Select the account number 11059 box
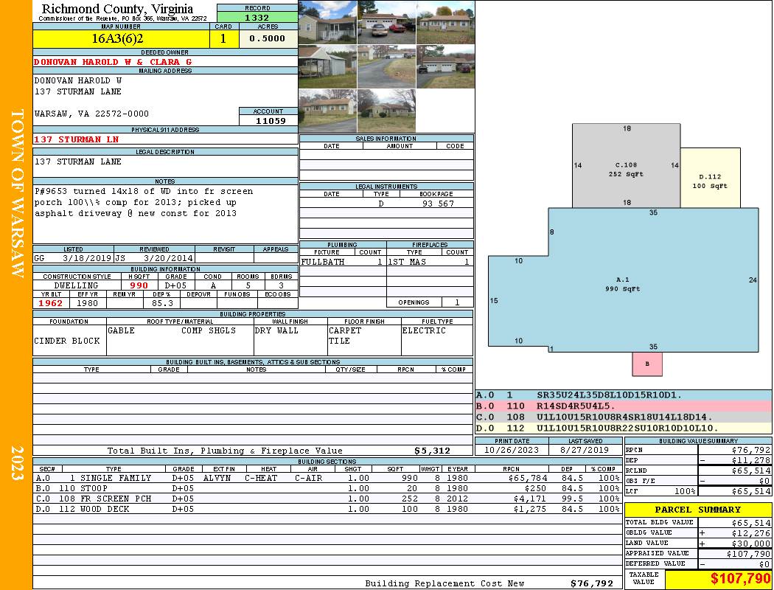The height and width of the screenshot is (590, 774). 268,120
